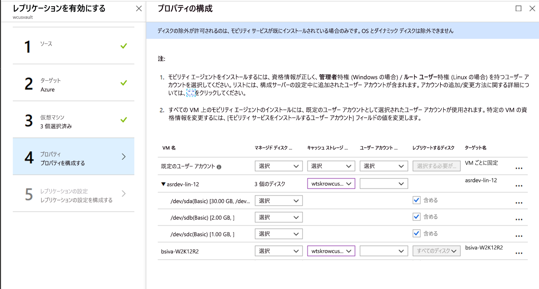Click disabled 選択する必要が... disk box

pyautogui.click(x=436, y=166)
